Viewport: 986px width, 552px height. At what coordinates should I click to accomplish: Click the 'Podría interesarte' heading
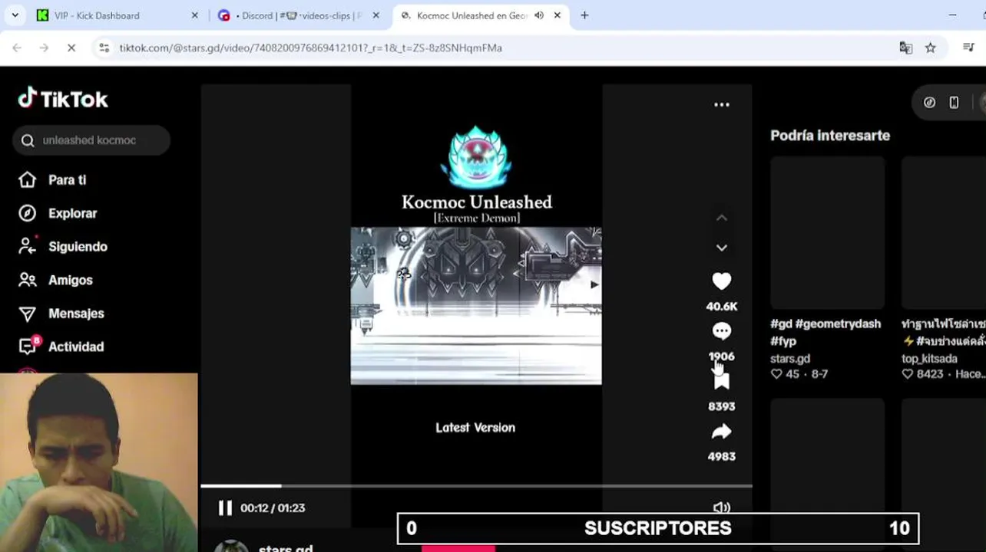point(830,136)
